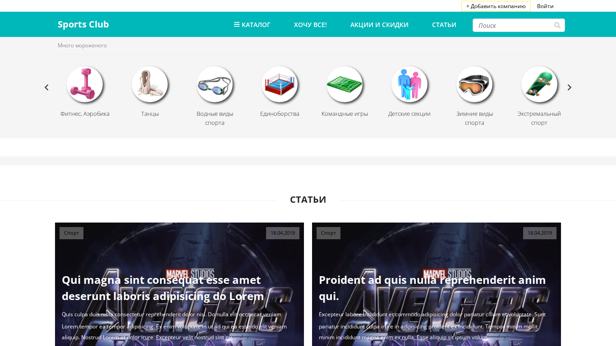Open АКЦИИ И СКИДКИ menu item
The width and height of the screenshot is (616, 346).
click(379, 25)
